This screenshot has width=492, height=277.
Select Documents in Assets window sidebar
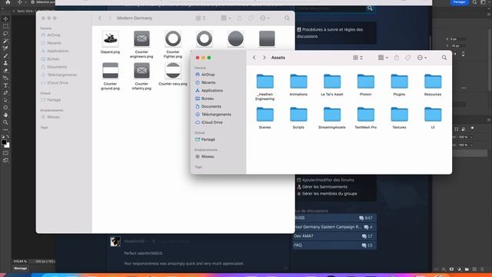click(208, 106)
